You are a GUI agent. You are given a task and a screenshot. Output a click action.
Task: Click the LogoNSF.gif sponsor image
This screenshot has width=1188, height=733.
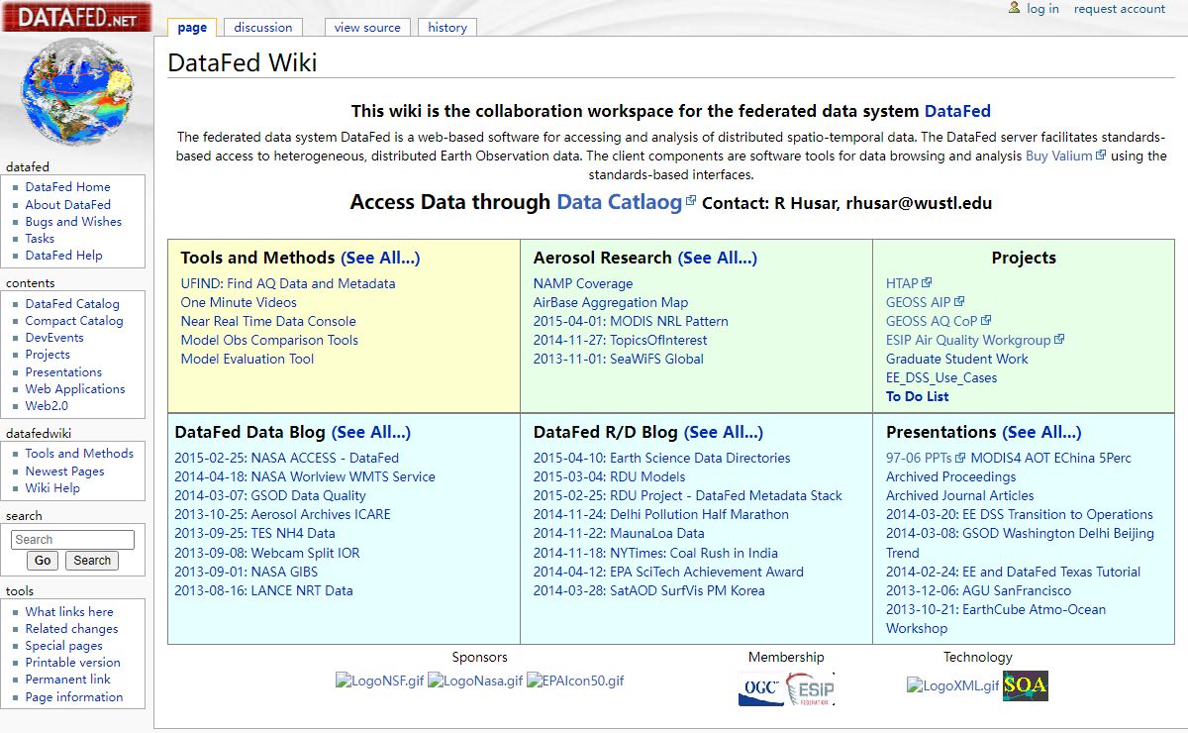380,681
